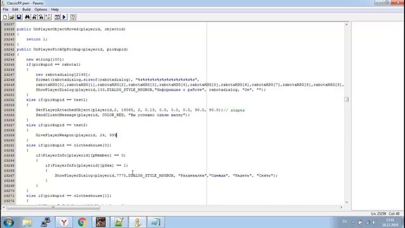Click "else if(pickupid == clotheshouse[1])" line

[x=69, y=196]
